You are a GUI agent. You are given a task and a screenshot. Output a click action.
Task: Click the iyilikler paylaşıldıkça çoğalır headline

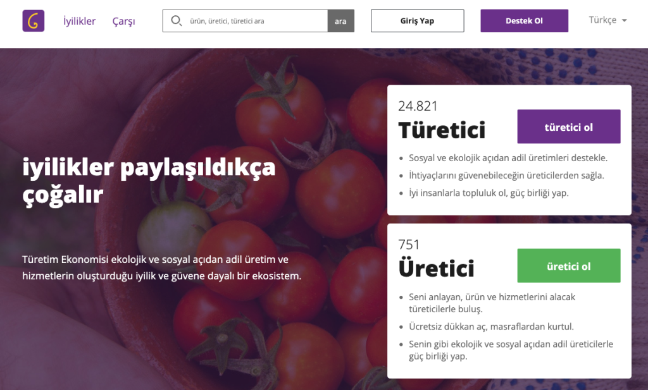coord(149,181)
